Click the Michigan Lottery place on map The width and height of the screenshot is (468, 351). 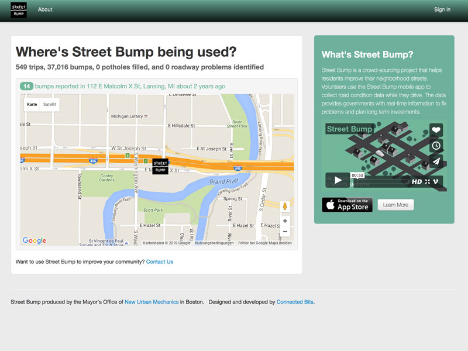coord(129,116)
